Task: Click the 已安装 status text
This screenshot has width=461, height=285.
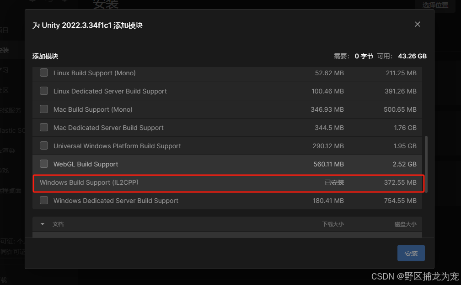Action: (334, 182)
